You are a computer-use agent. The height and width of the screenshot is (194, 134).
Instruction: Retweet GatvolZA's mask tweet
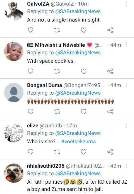(57, 30)
